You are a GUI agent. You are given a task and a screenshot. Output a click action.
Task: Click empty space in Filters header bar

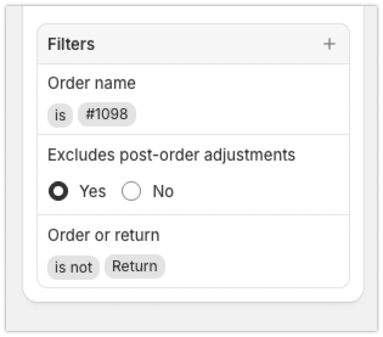pyautogui.click(x=207, y=44)
